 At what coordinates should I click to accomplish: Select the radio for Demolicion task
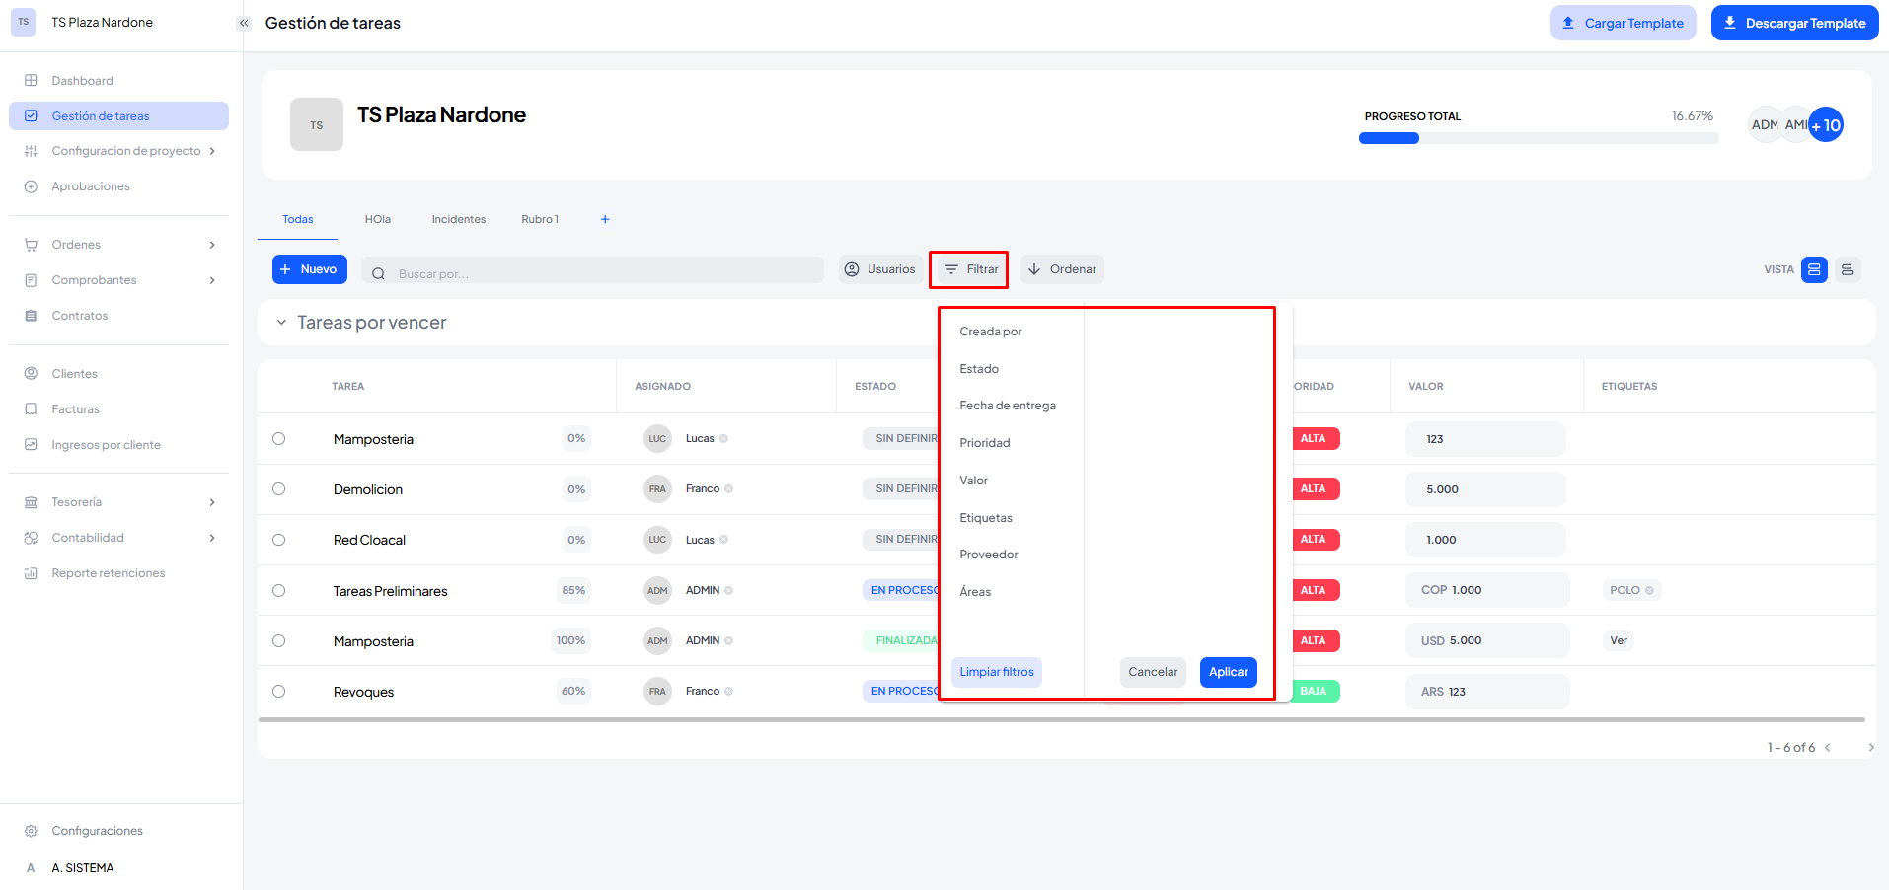pos(279,489)
